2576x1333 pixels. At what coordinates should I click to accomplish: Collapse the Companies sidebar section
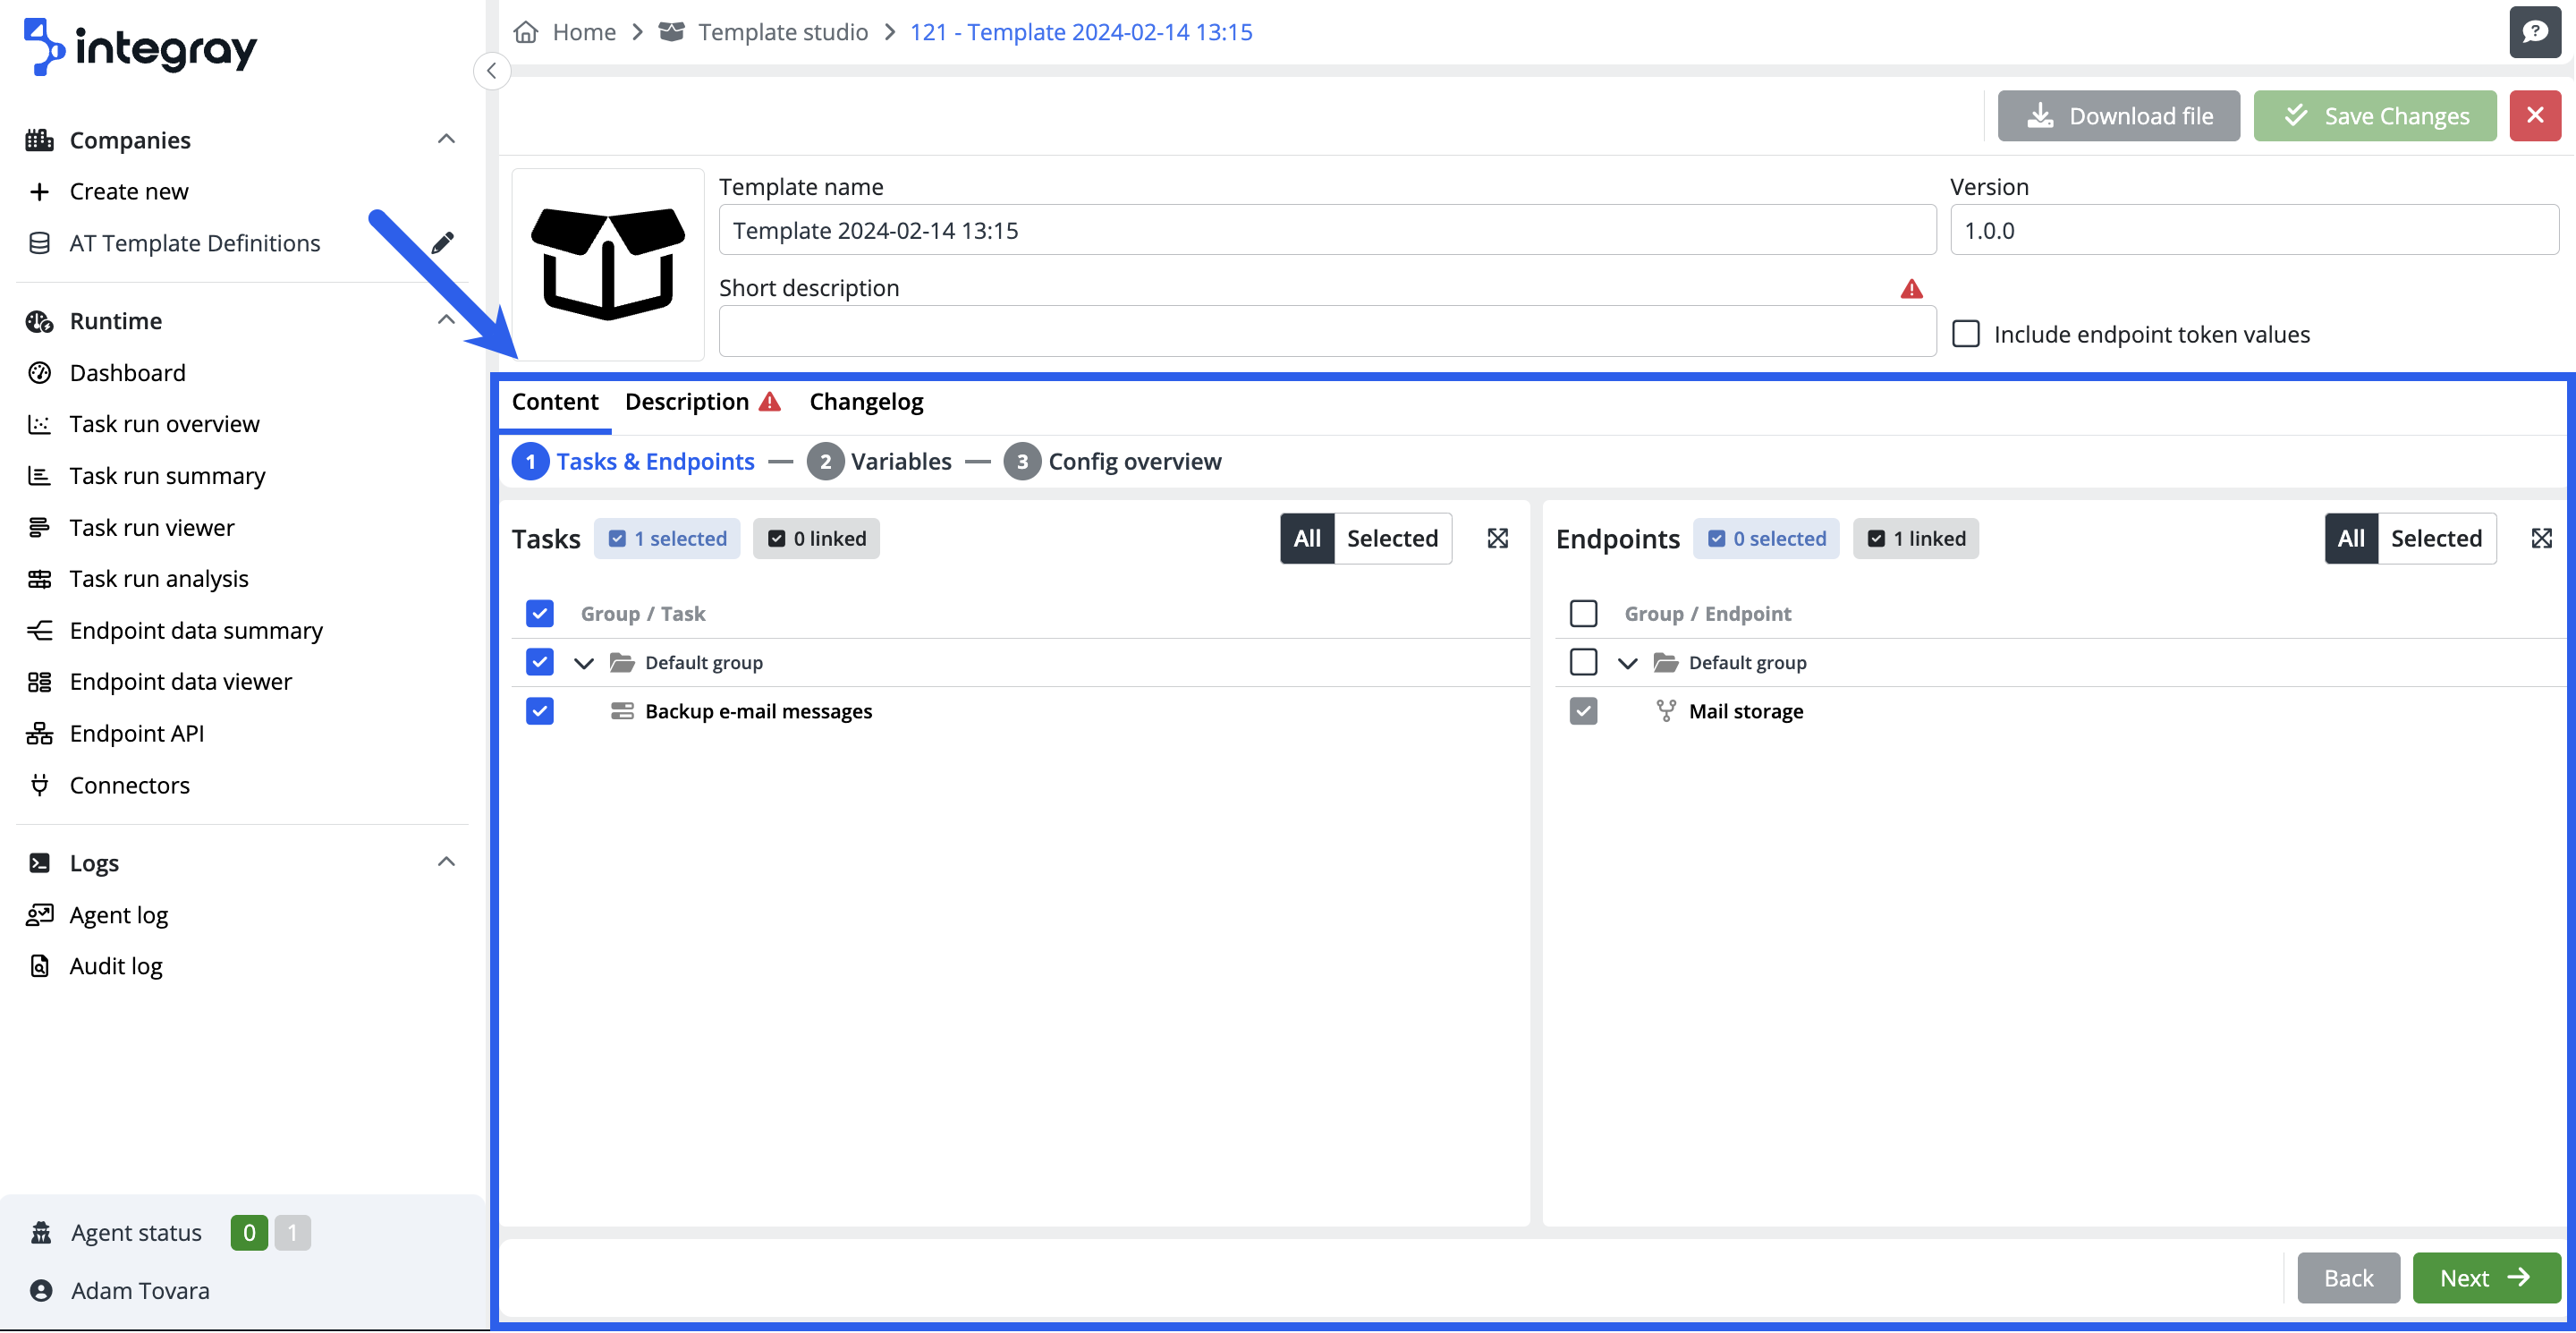[446, 139]
